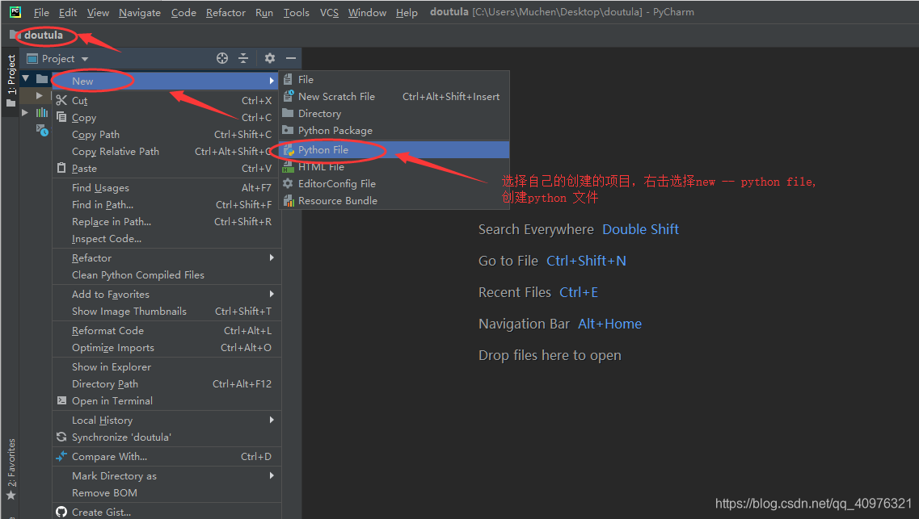This screenshot has height=519, width=919.
Task: Select Copy Relative Path in context menu
Action: [167, 151]
